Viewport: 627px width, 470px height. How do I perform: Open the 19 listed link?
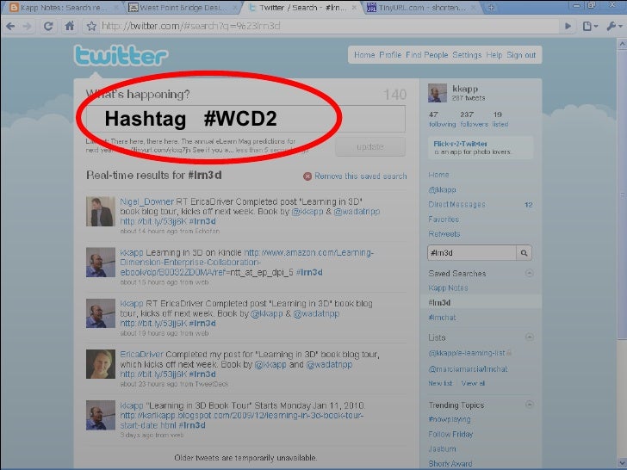click(x=500, y=119)
